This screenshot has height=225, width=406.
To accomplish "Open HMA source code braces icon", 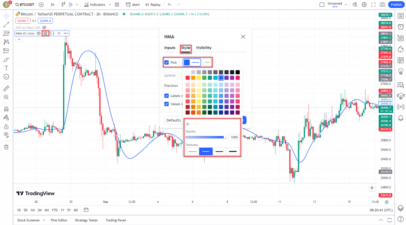I will click(x=52, y=33).
